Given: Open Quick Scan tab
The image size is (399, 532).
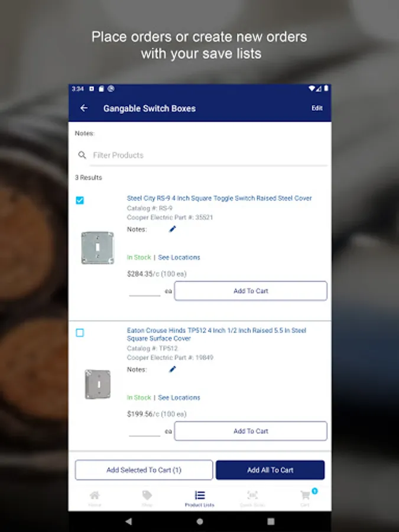Looking at the screenshot, I should tap(252, 498).
